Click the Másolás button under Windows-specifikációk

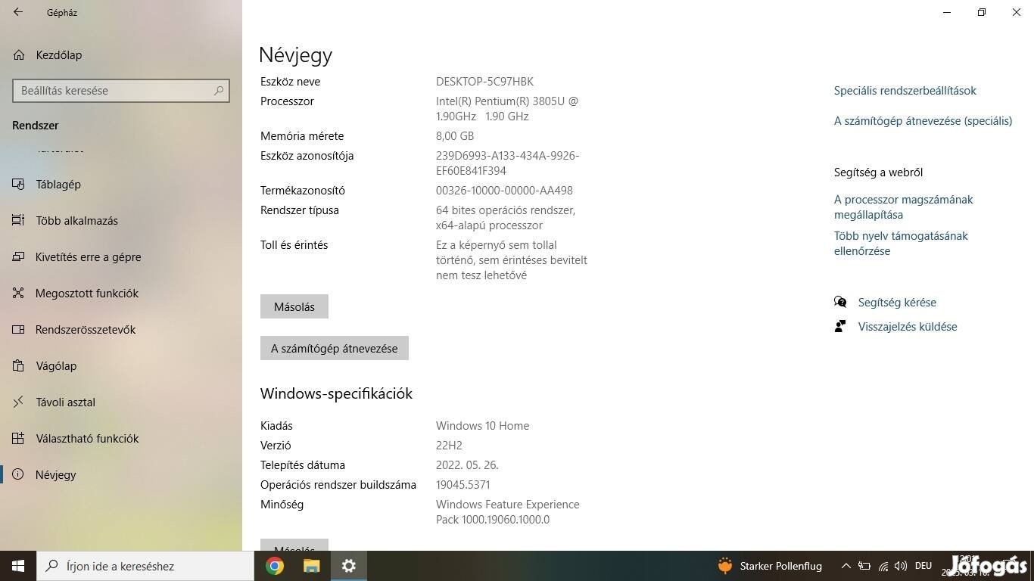(x=294, y=545)
